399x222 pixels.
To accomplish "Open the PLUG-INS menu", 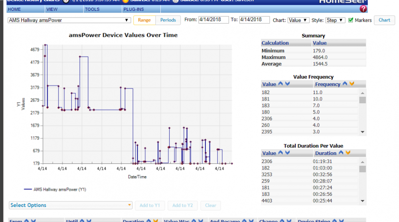I will [131, 9].
